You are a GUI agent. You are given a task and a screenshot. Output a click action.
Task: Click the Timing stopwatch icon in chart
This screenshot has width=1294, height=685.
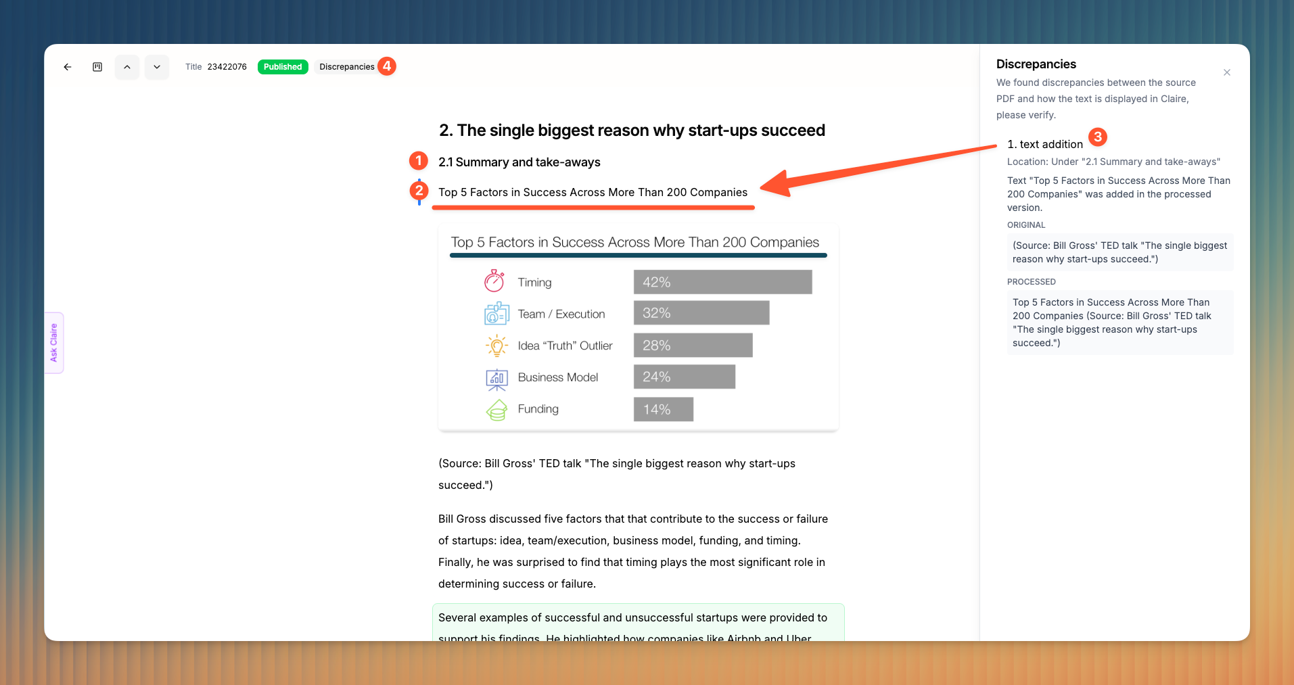pos(494,281)
